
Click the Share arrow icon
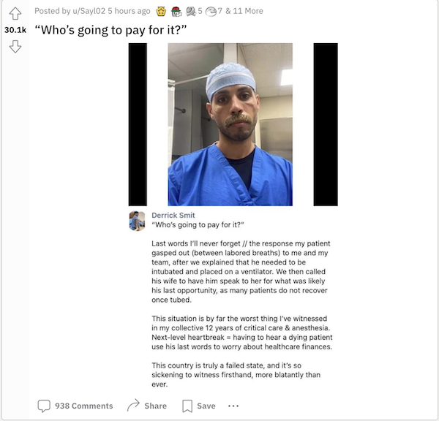(133, 406)
